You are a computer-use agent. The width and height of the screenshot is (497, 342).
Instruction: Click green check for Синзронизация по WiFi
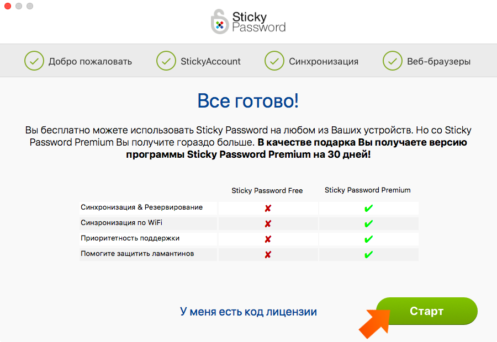368,223
